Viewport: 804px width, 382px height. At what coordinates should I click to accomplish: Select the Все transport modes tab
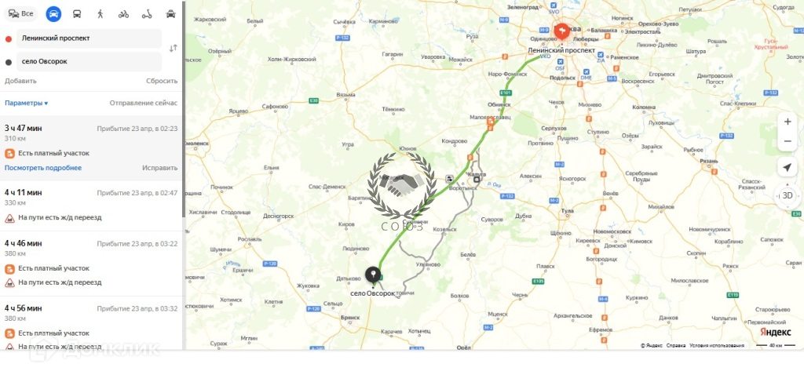click(21, 14)
